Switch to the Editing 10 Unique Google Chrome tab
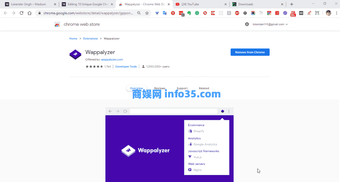 (87, 4)
